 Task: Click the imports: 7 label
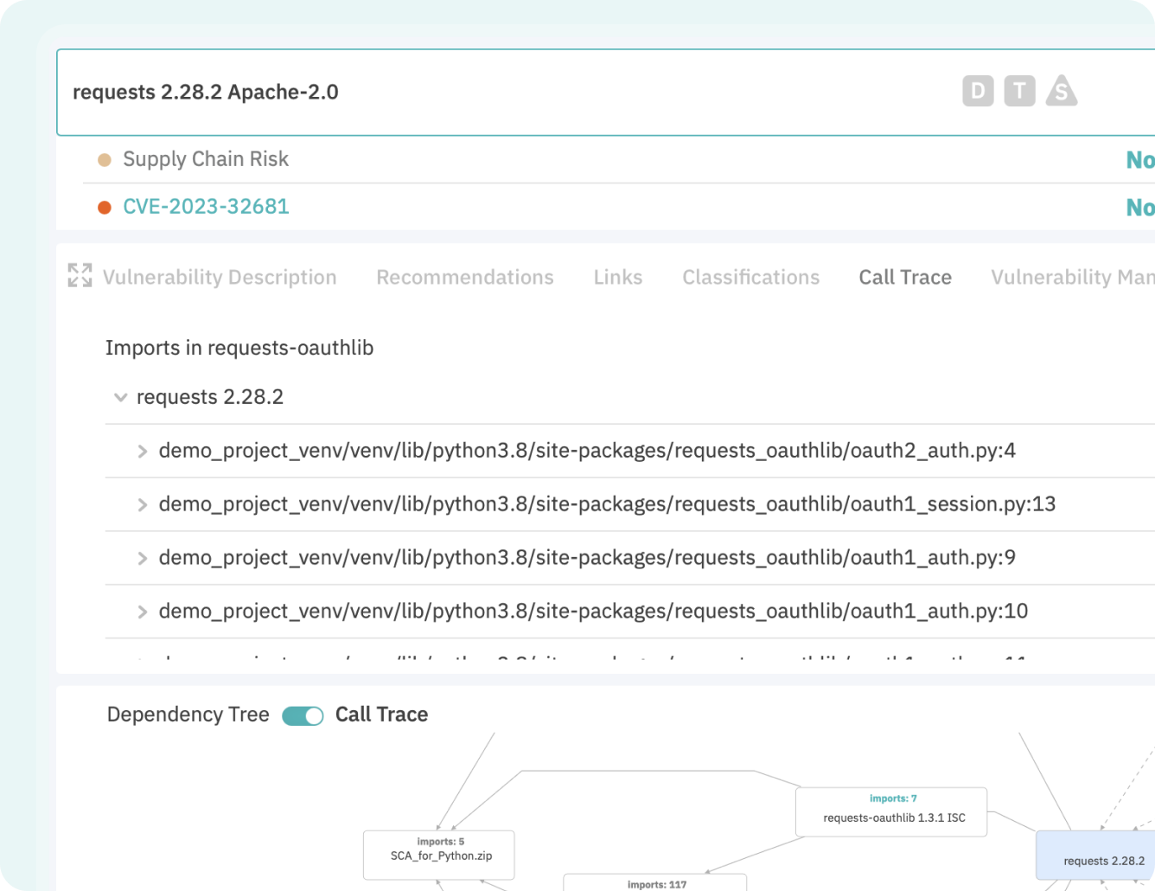pyautogui.click(x=893, y=798)
